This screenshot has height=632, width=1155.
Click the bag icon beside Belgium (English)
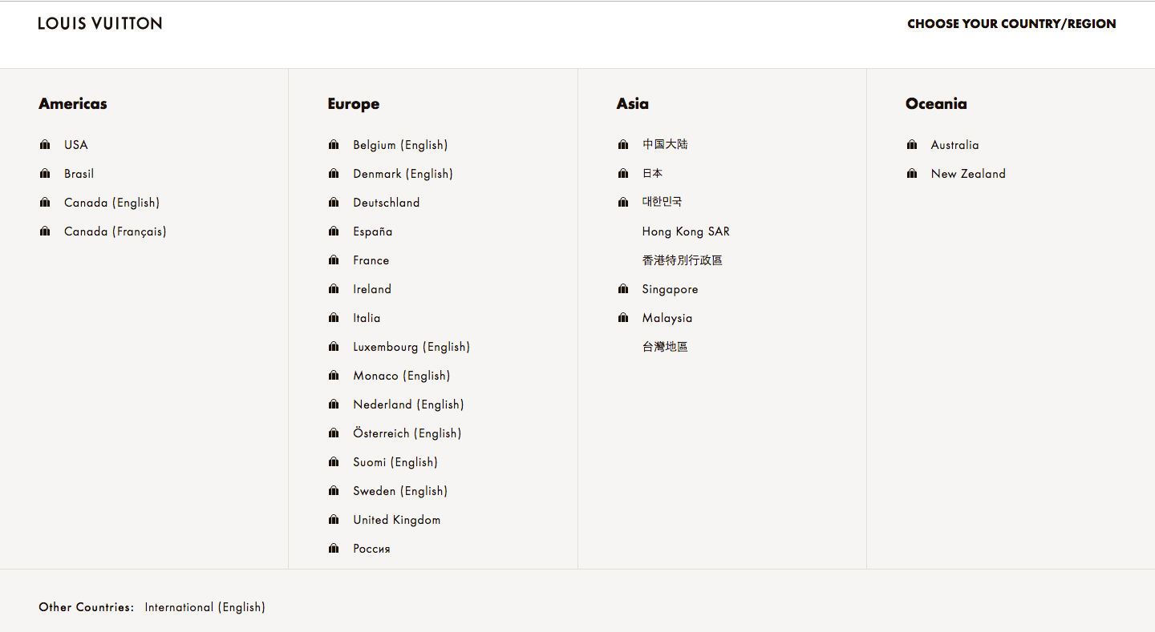coord(334,145)
